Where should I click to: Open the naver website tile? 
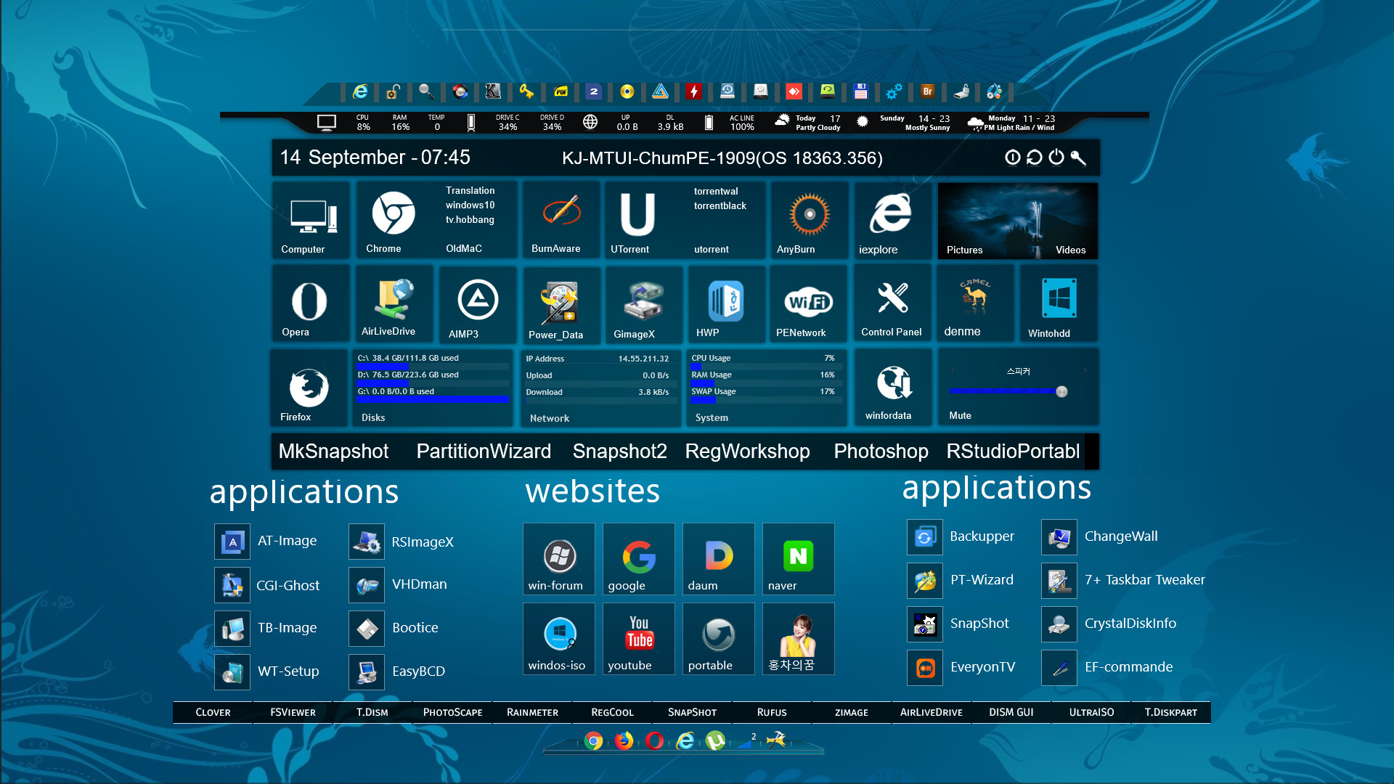pyautogui.click(x=798, y=559)
